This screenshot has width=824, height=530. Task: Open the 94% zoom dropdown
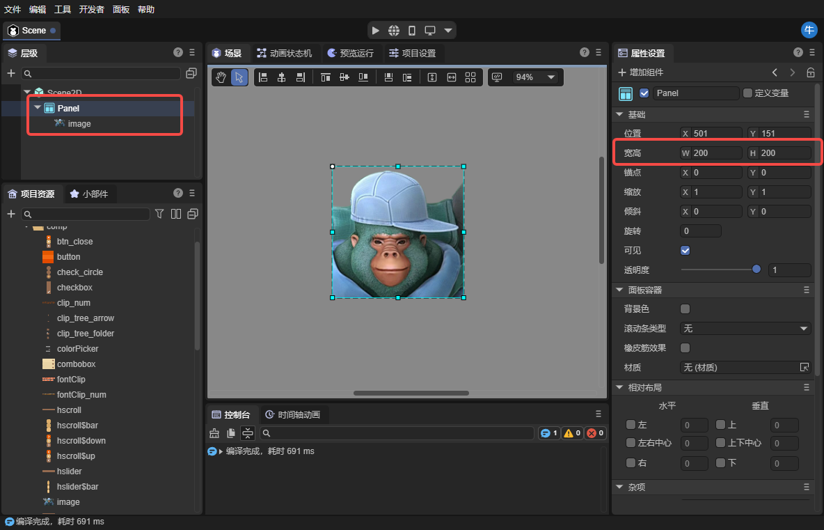[x=535, y=77]
